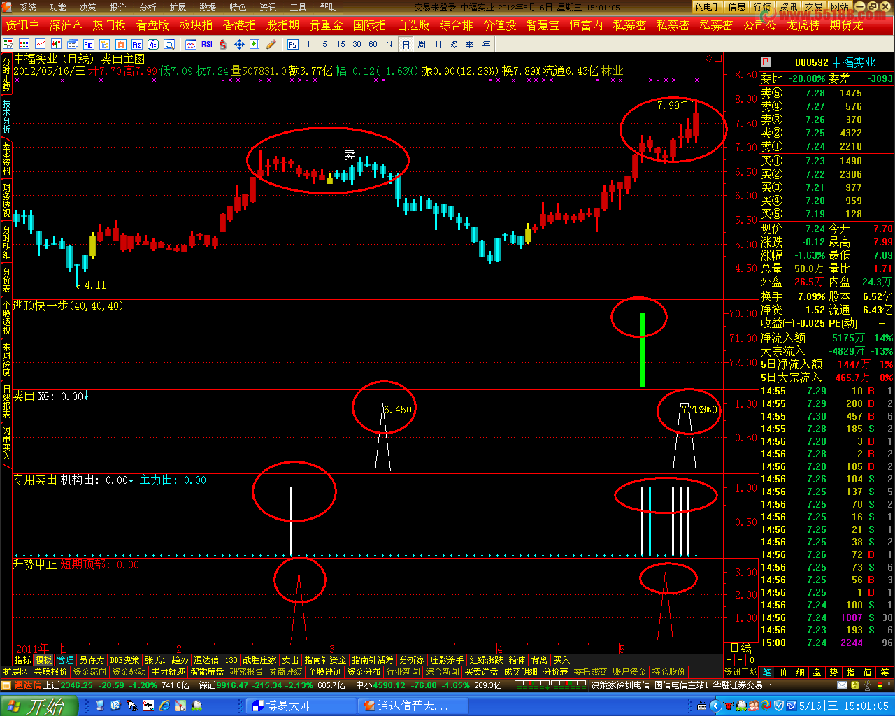Screen dimensions: 895x716
Task: Switch to the 基本资料 left sidebar tab
Action: click(x=6, y=158)
